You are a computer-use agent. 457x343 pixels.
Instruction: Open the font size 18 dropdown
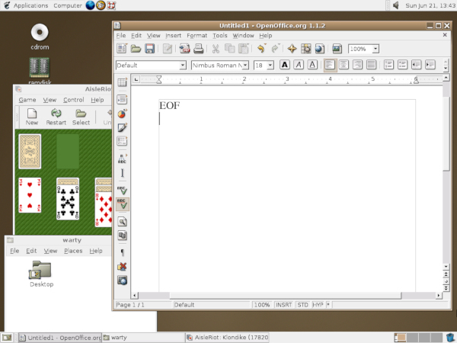(270, 65)
